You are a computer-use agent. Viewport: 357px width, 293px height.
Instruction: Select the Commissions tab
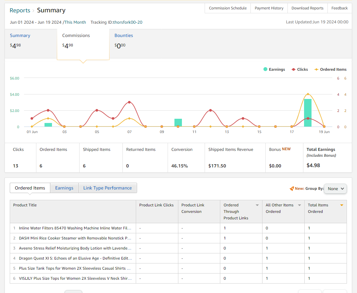click(x=83, y=44)
